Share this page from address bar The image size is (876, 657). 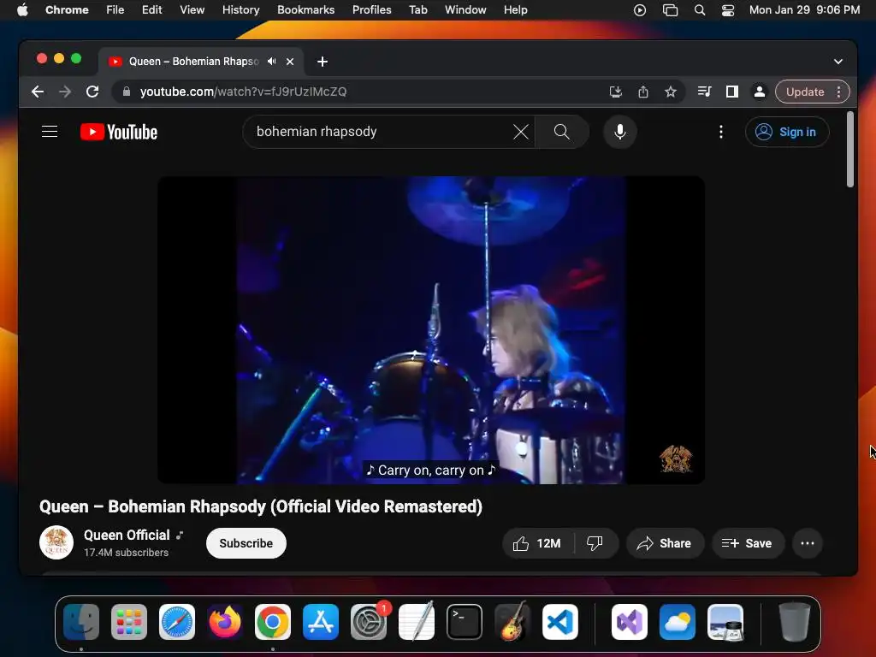pos(643,92)
